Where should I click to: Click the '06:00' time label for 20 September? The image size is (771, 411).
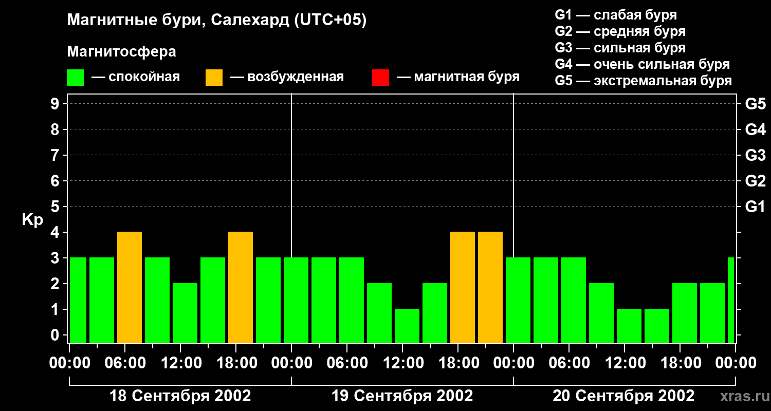(x=569, y=363)
